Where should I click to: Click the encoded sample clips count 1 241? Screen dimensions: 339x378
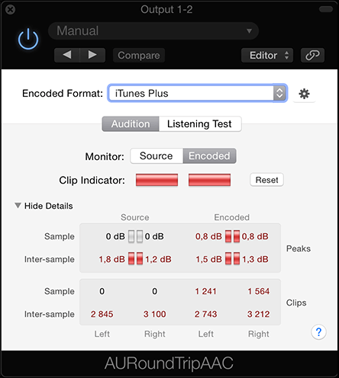pos(205,291)
